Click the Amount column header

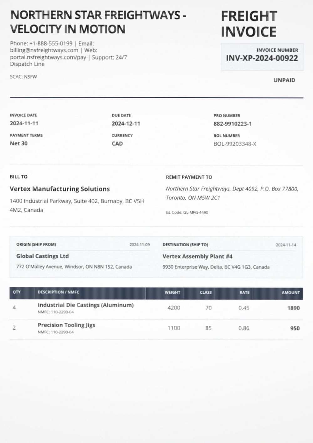click(x=290, y=293)
